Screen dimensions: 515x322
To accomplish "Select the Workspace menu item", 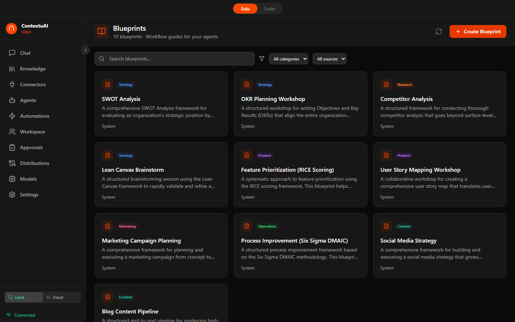I will coord(43,132).
